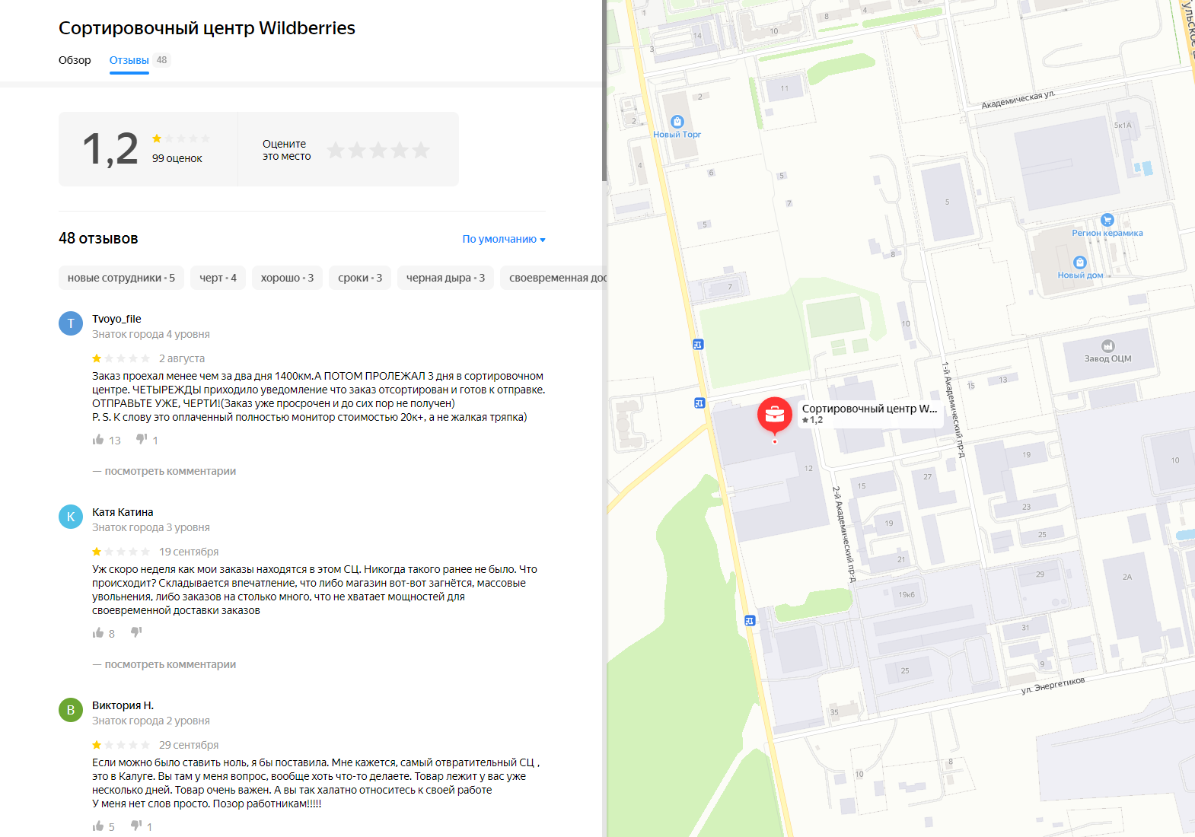Click the ул. Энергетиков street label
The image size is (1195, 837).
click(1053, 686)
